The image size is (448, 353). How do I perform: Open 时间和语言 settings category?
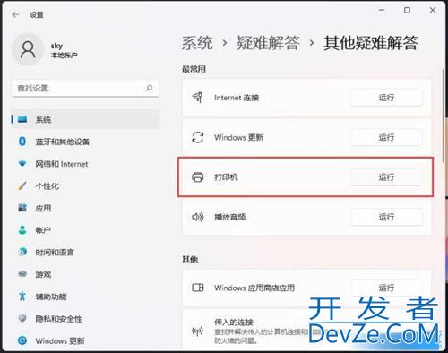(x=85, y=252)
